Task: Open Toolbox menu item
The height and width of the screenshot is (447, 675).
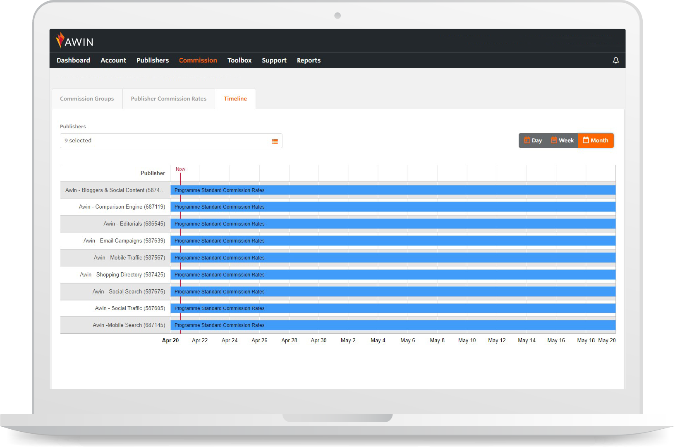Action: (239, 60)
